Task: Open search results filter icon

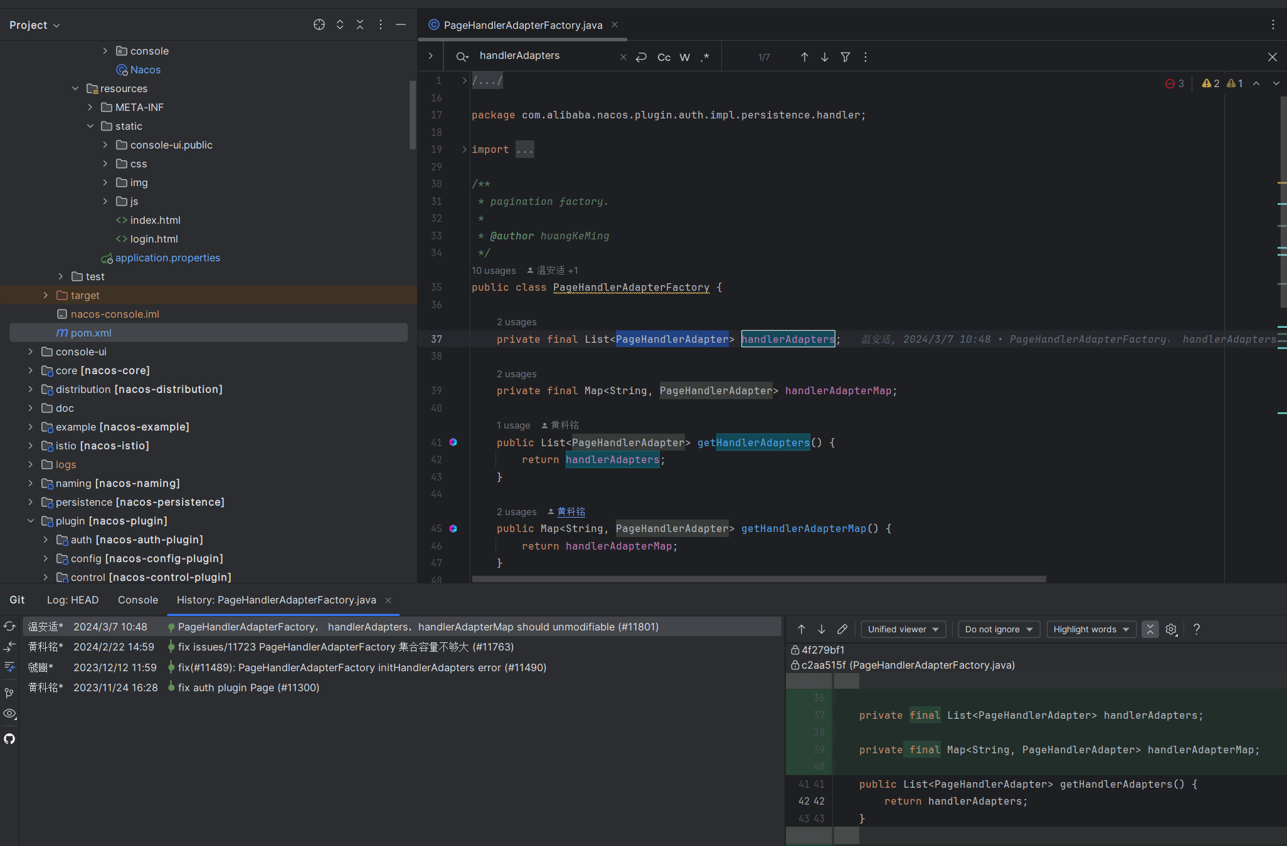Action: coord(845,57)
